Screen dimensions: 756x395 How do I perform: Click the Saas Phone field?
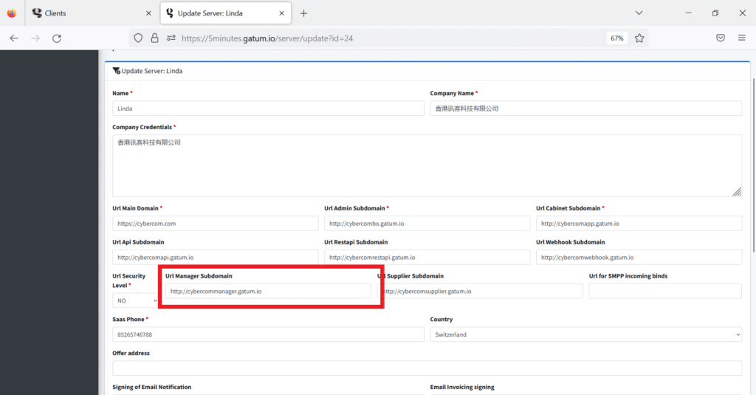click(x=268, y=334)
